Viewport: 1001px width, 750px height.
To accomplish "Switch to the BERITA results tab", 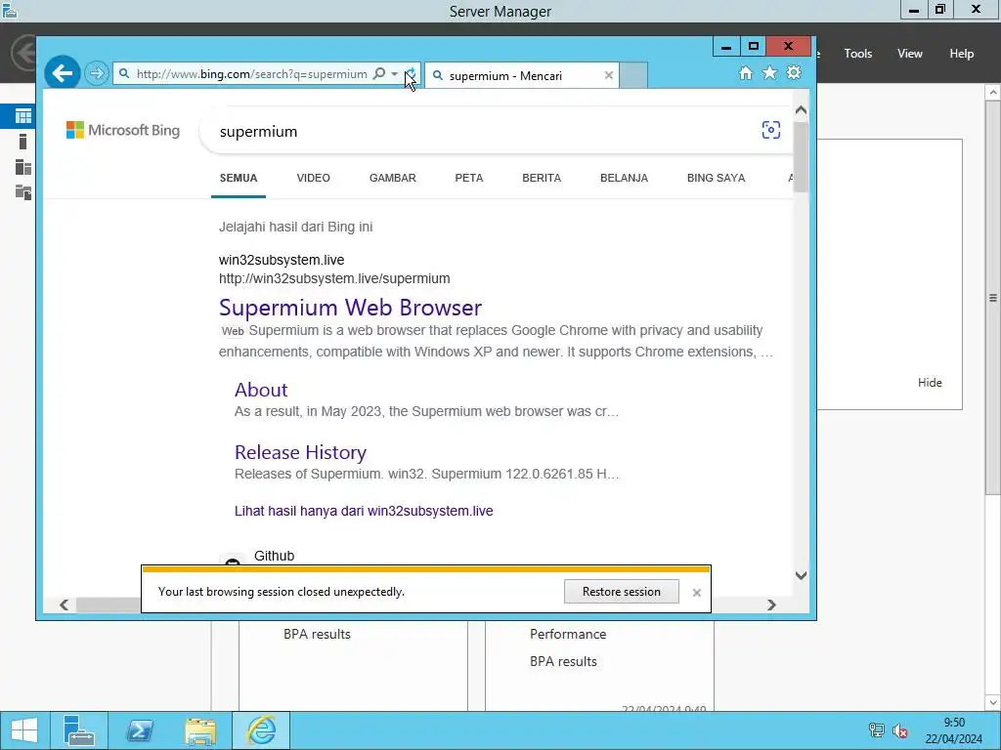I will coord(542,178).
